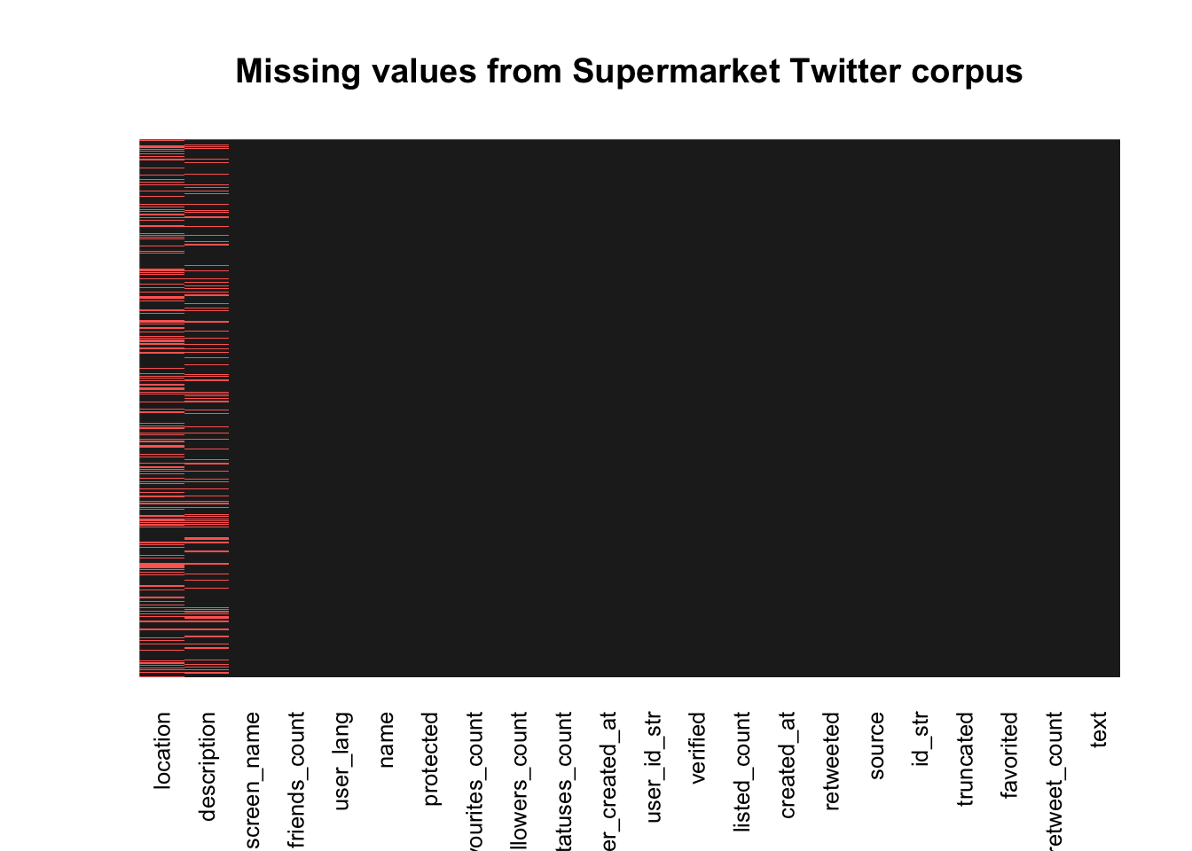Click the "screen_name" column label

(252, 779)
